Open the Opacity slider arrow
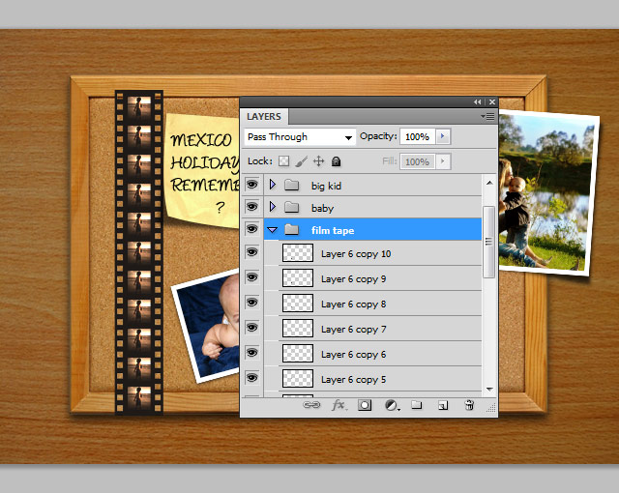This screenshot has height=493, width=619. (x=443, y=137)
